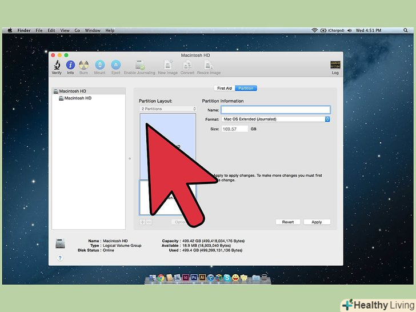Click the Type value Logical Volume Group

coord(122,246)
